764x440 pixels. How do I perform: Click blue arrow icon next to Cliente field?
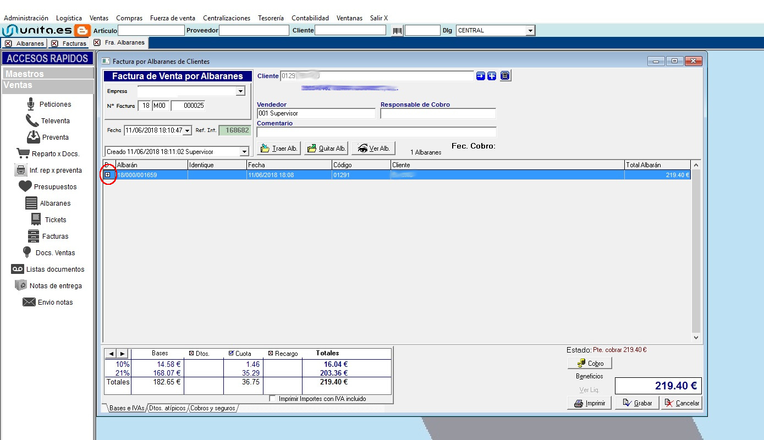point(480,76)
